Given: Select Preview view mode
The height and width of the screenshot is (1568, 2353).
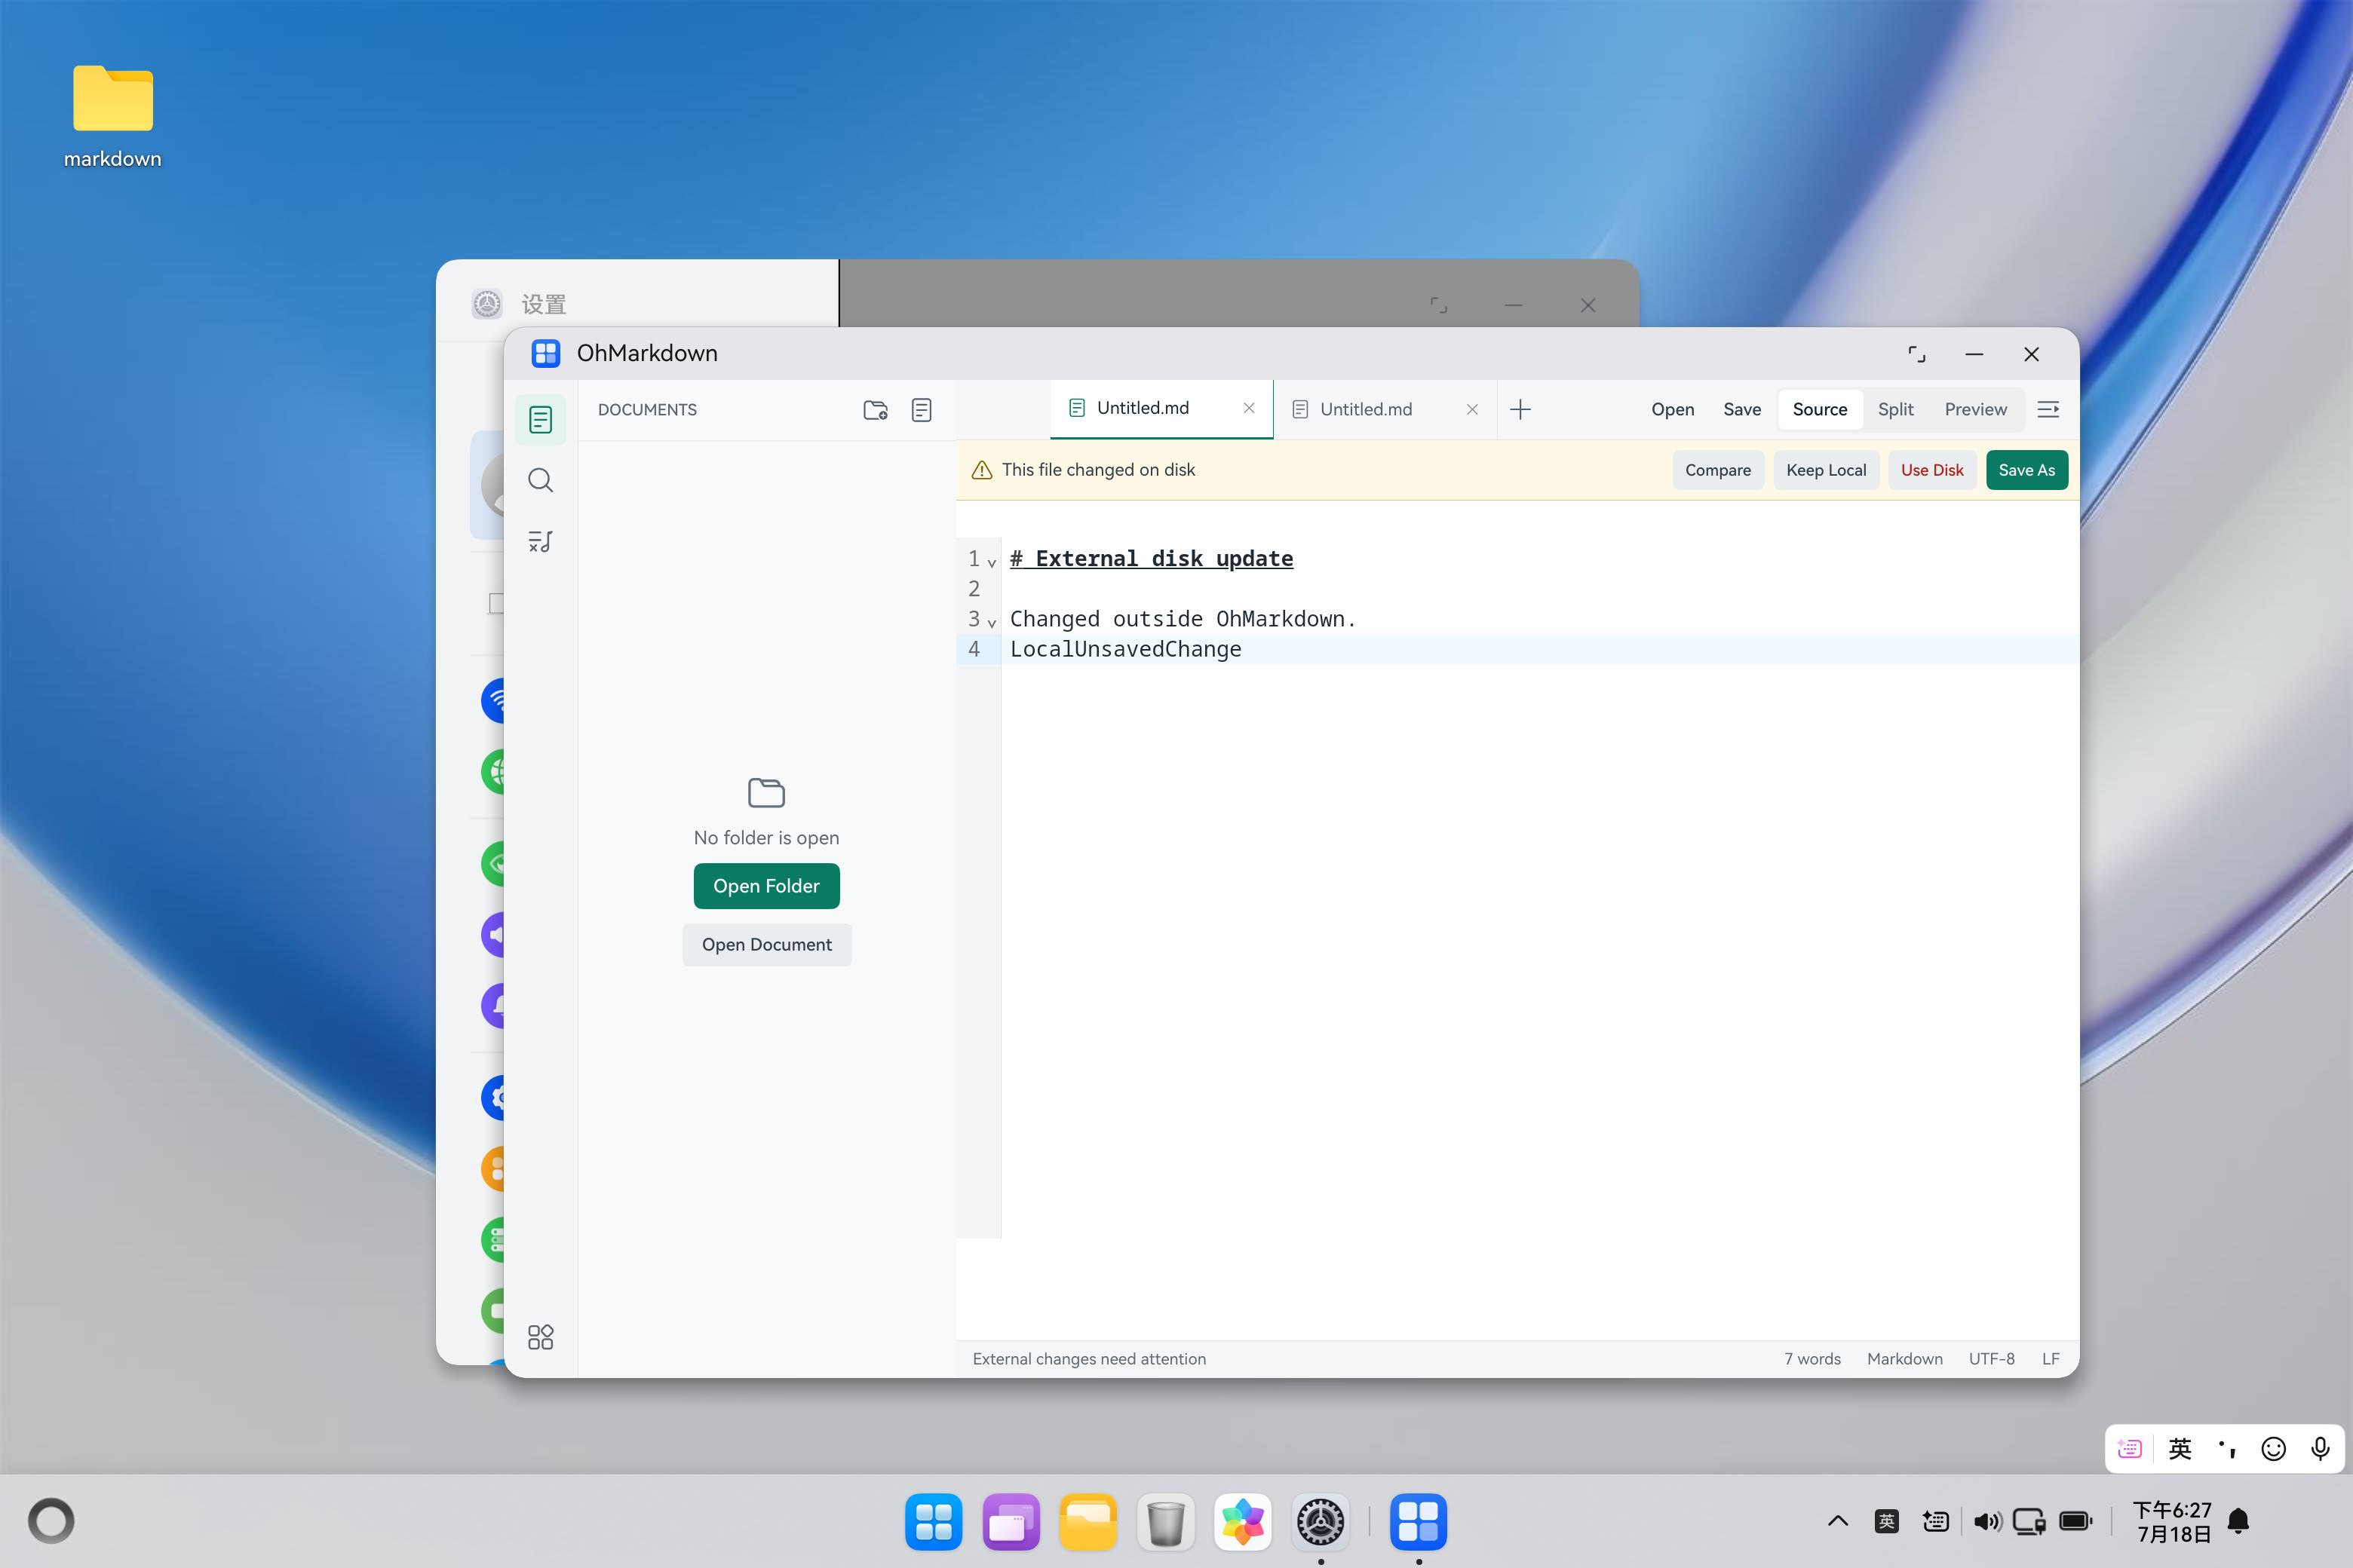Looking at the screenshot, I should tap(1975, 409).
